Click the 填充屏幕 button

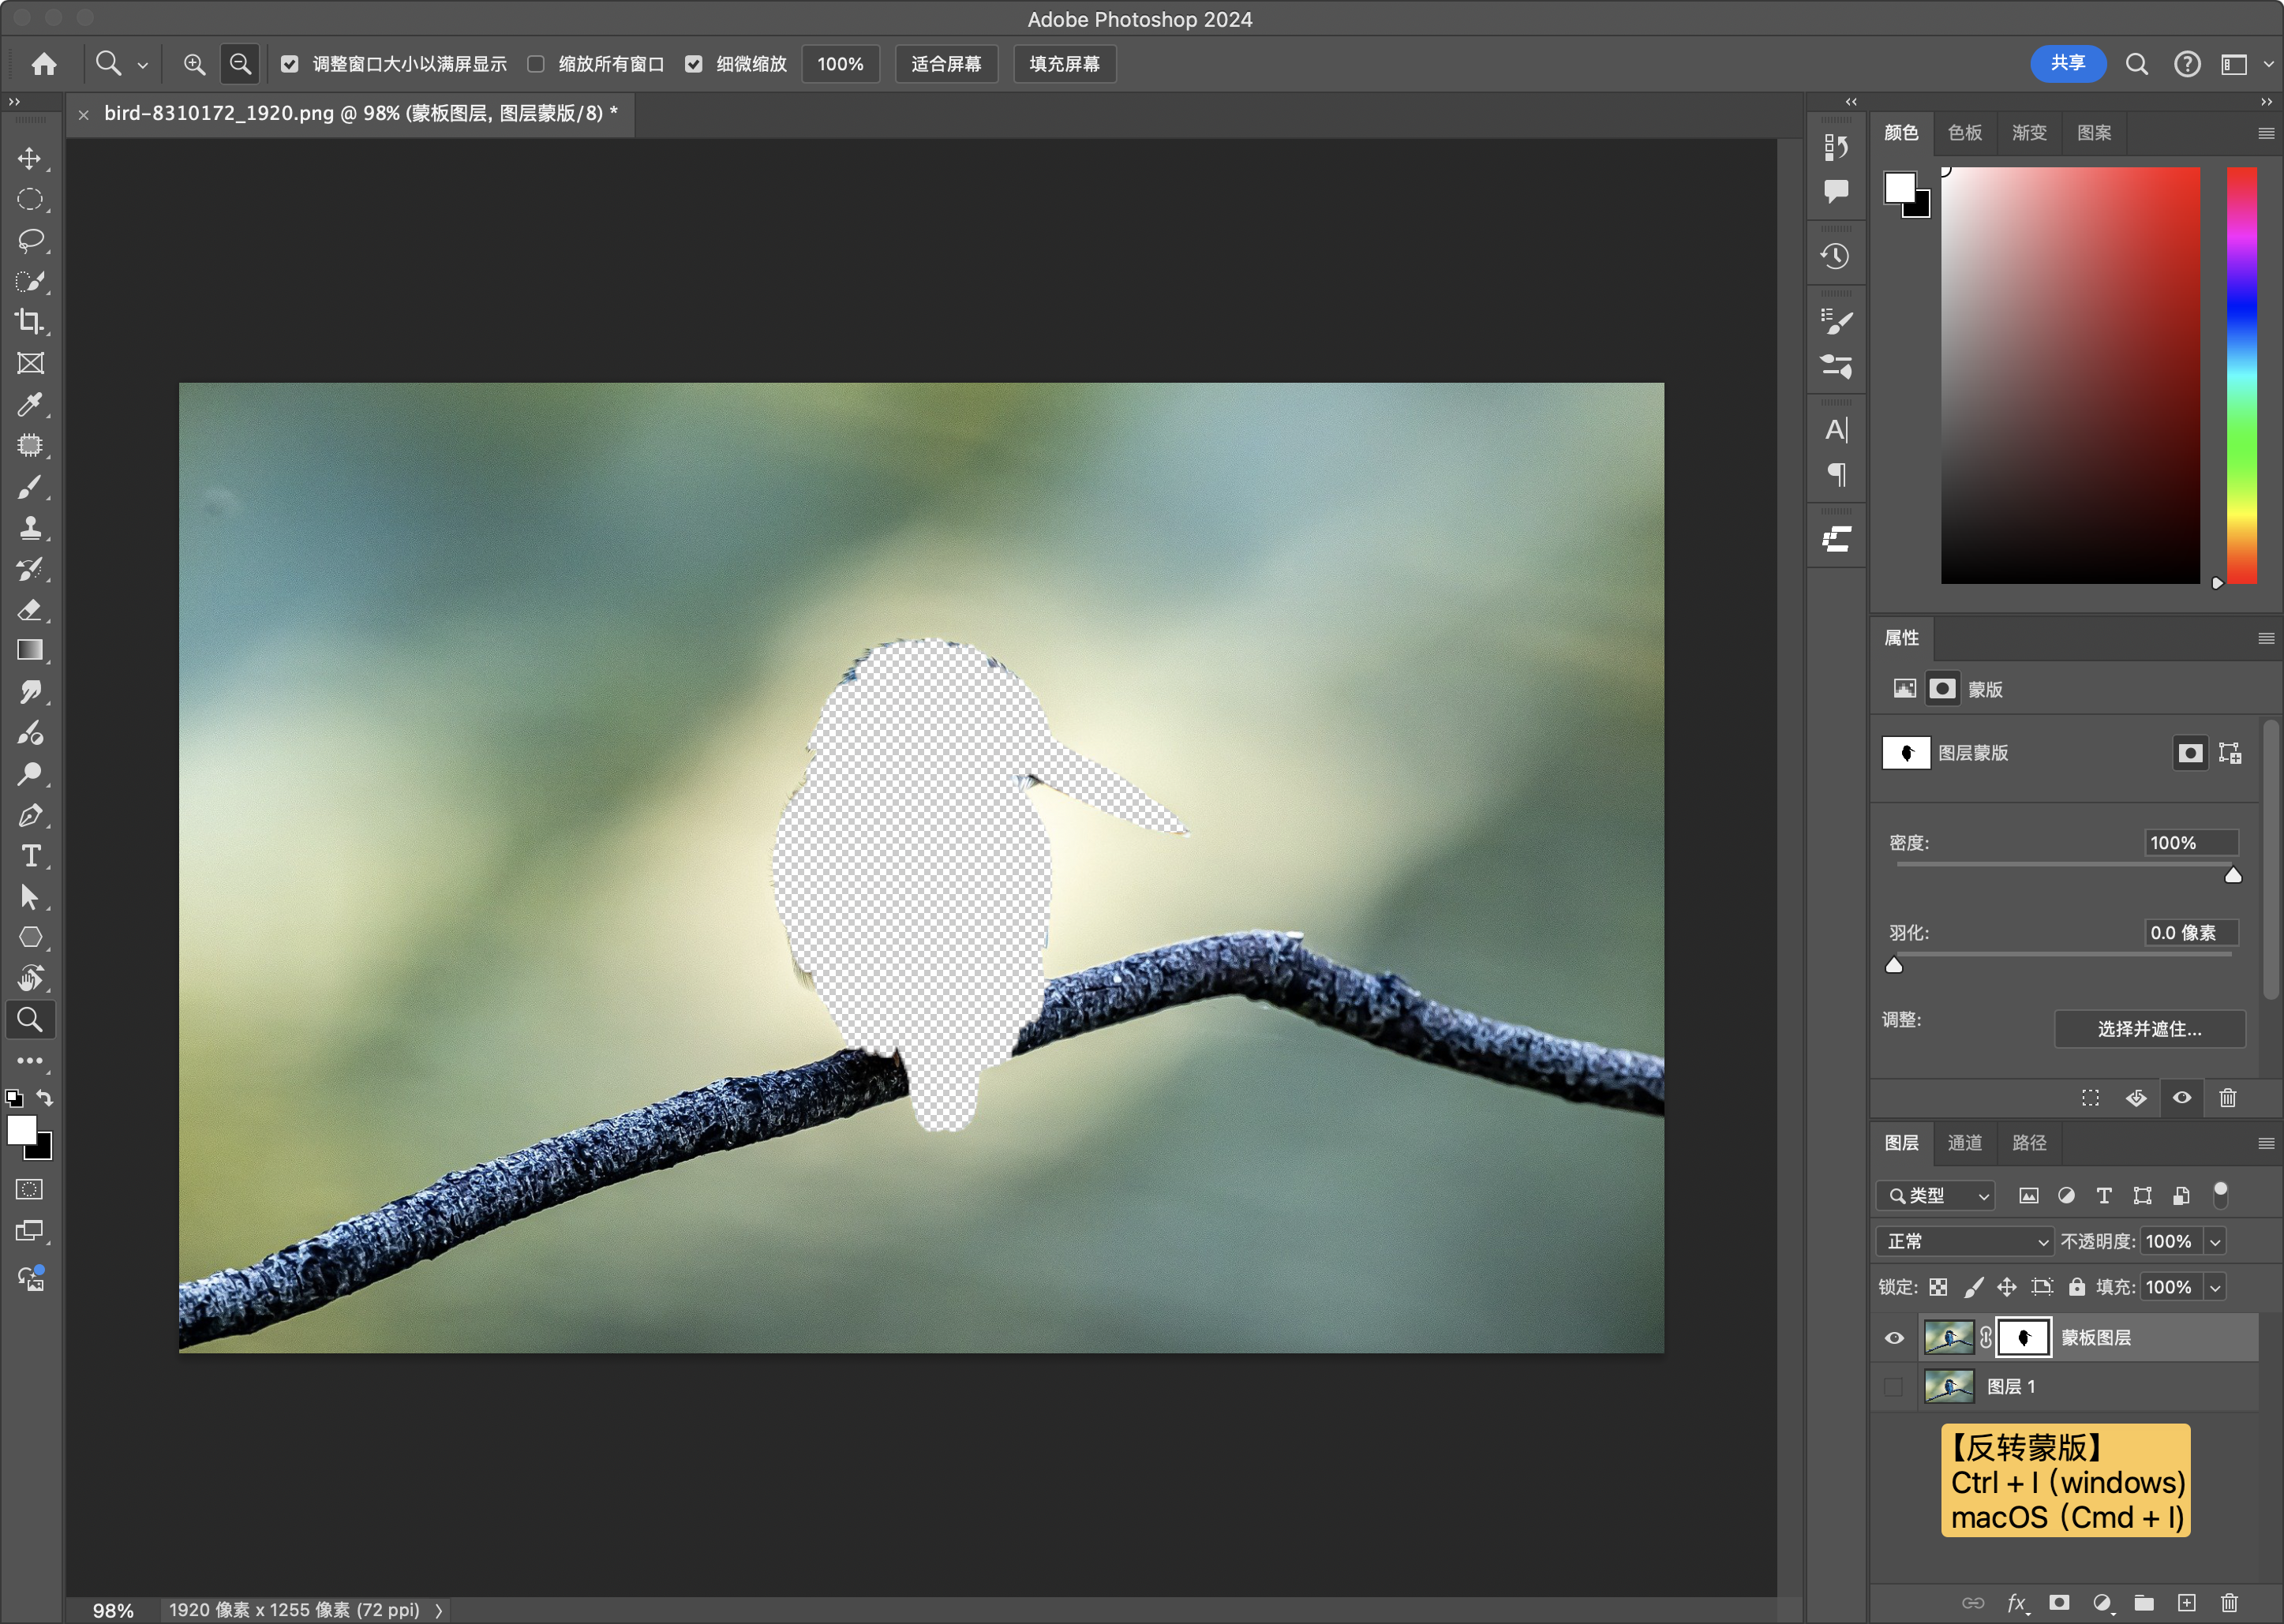pos(1064,64)
